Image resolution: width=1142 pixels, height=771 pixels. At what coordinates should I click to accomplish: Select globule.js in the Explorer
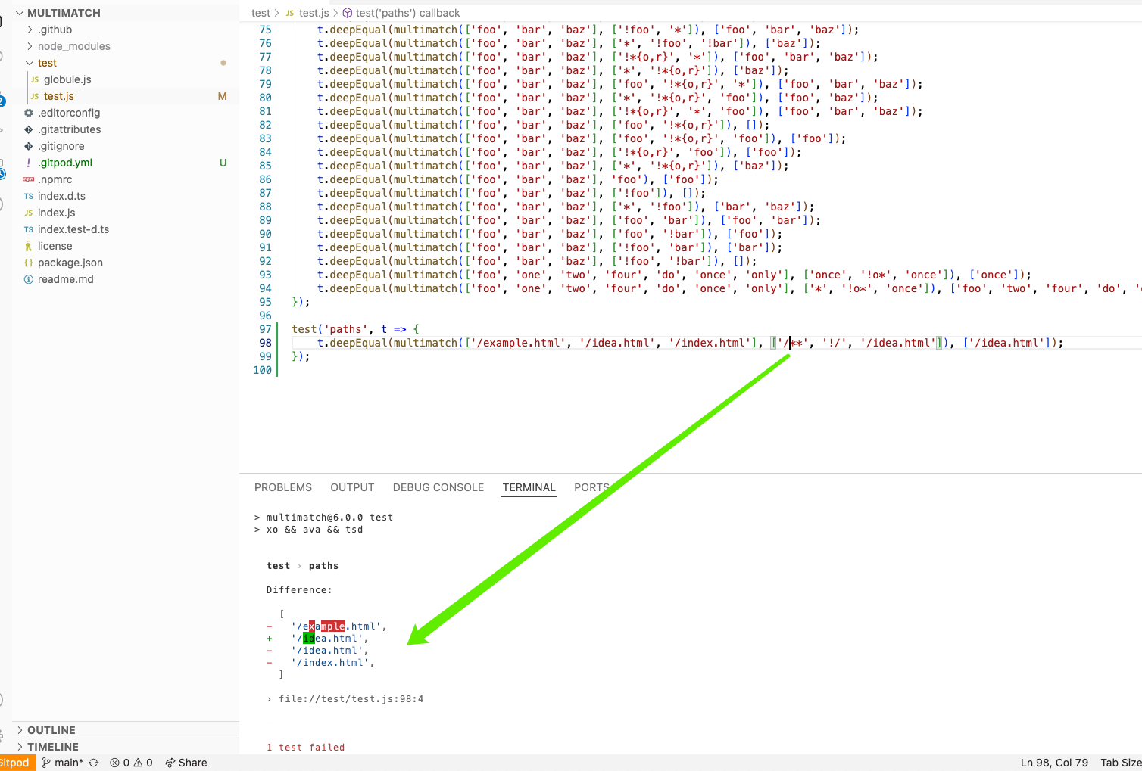pyautogui.click(x=68, y=79)
